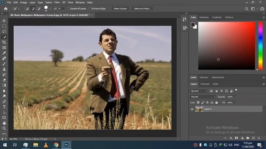
Task: Select the Gradient tool
Action: (x=4, y=85)
